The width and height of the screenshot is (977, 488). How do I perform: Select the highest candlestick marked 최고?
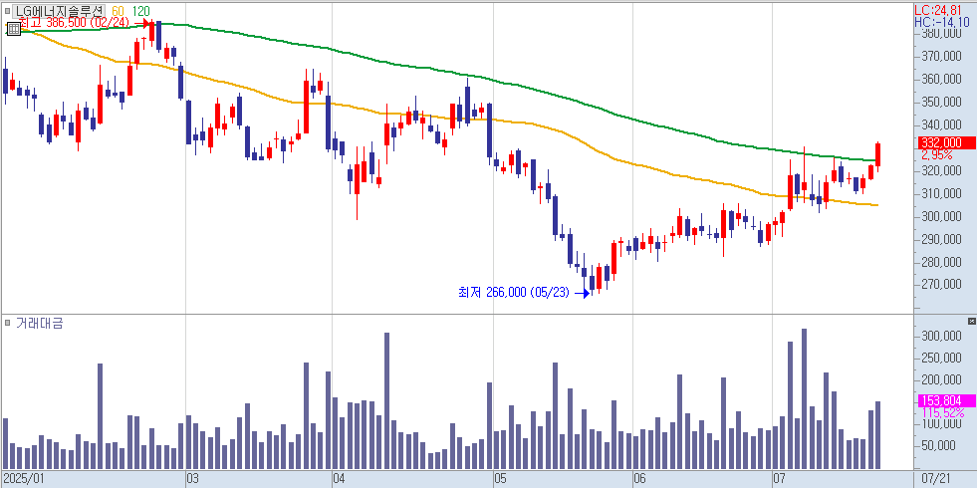coord(151,31)
